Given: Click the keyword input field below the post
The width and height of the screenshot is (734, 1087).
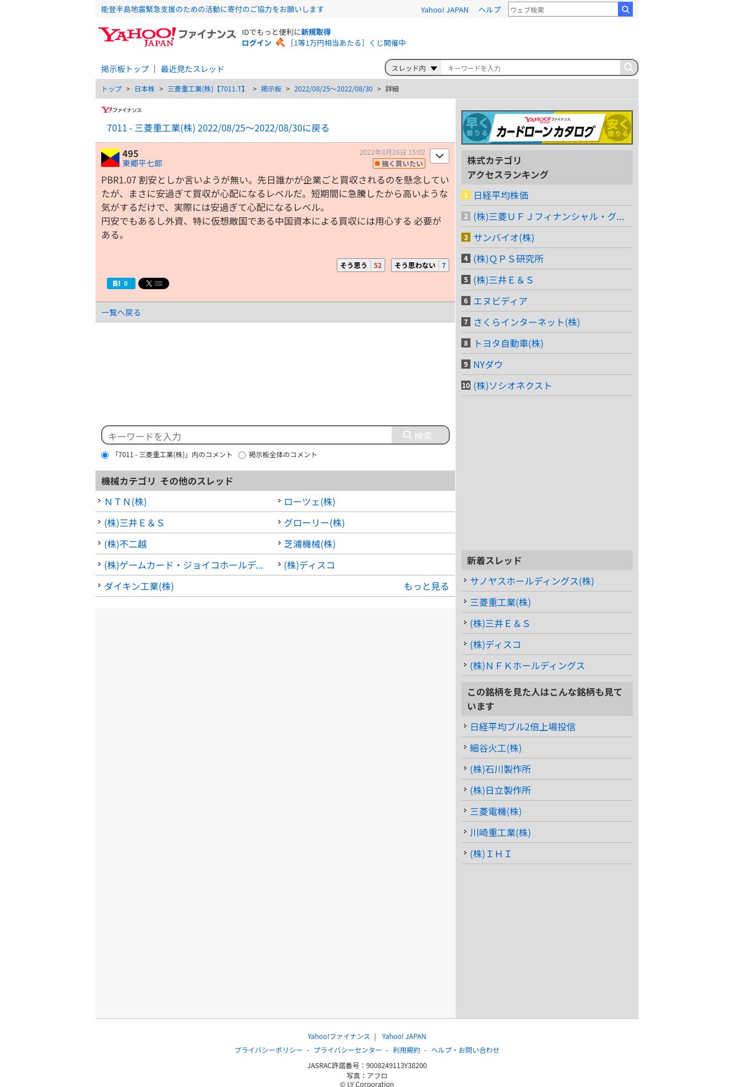Looking at the screenshot, I should (x=247, y=435).
